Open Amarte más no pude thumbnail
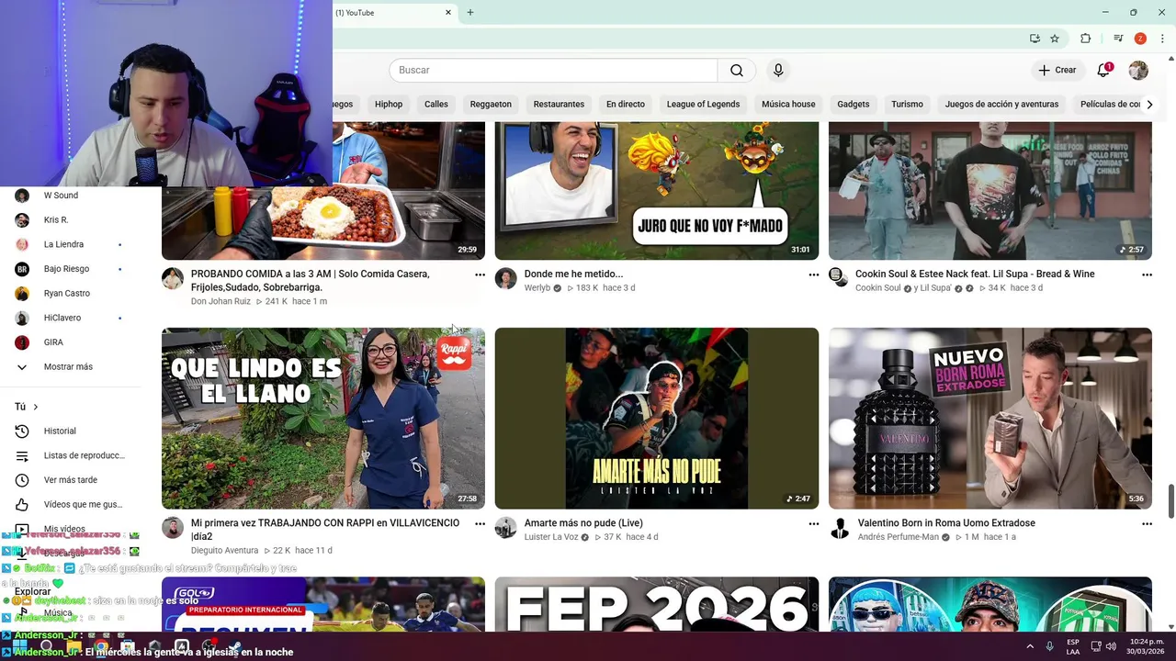Screen dimensions: 1176x661 [x=657, y=418]
